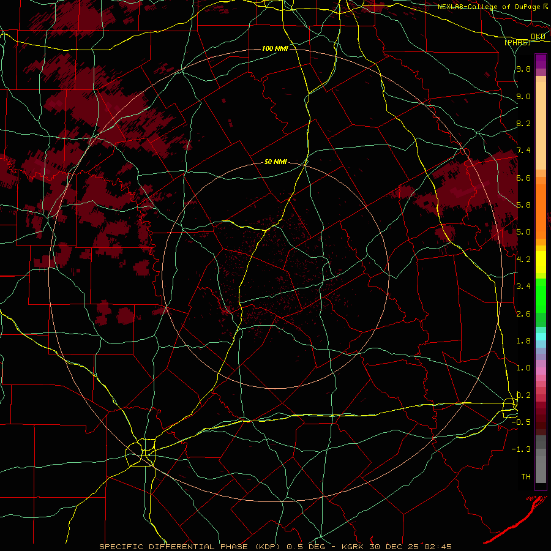Select the -1.3 scale value
This screenshot has height=551, width=551.
pyautogui.click(x=521, y=449)
